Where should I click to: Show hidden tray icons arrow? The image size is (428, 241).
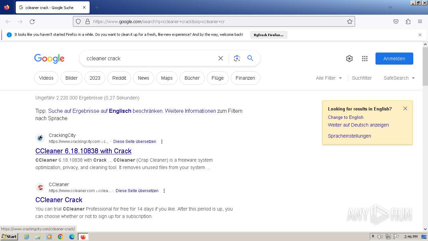click(x=373, y=237)
